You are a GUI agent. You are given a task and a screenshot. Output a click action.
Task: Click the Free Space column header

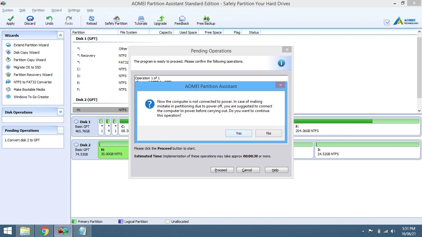(x=211, y=32)
